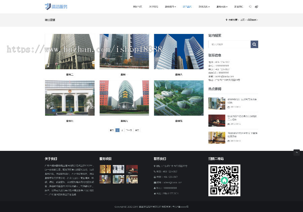Switch to the 网站首页 menu item
Screen dimensions: 303x212
tap(137, 7)
